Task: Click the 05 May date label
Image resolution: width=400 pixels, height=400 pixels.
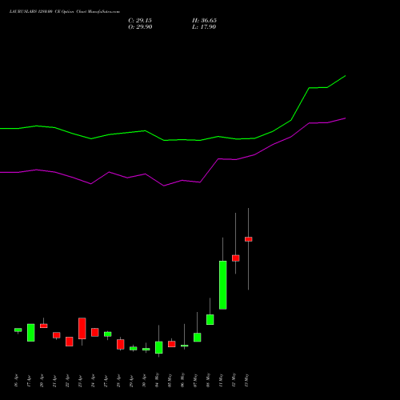Action: click(170, 380)
